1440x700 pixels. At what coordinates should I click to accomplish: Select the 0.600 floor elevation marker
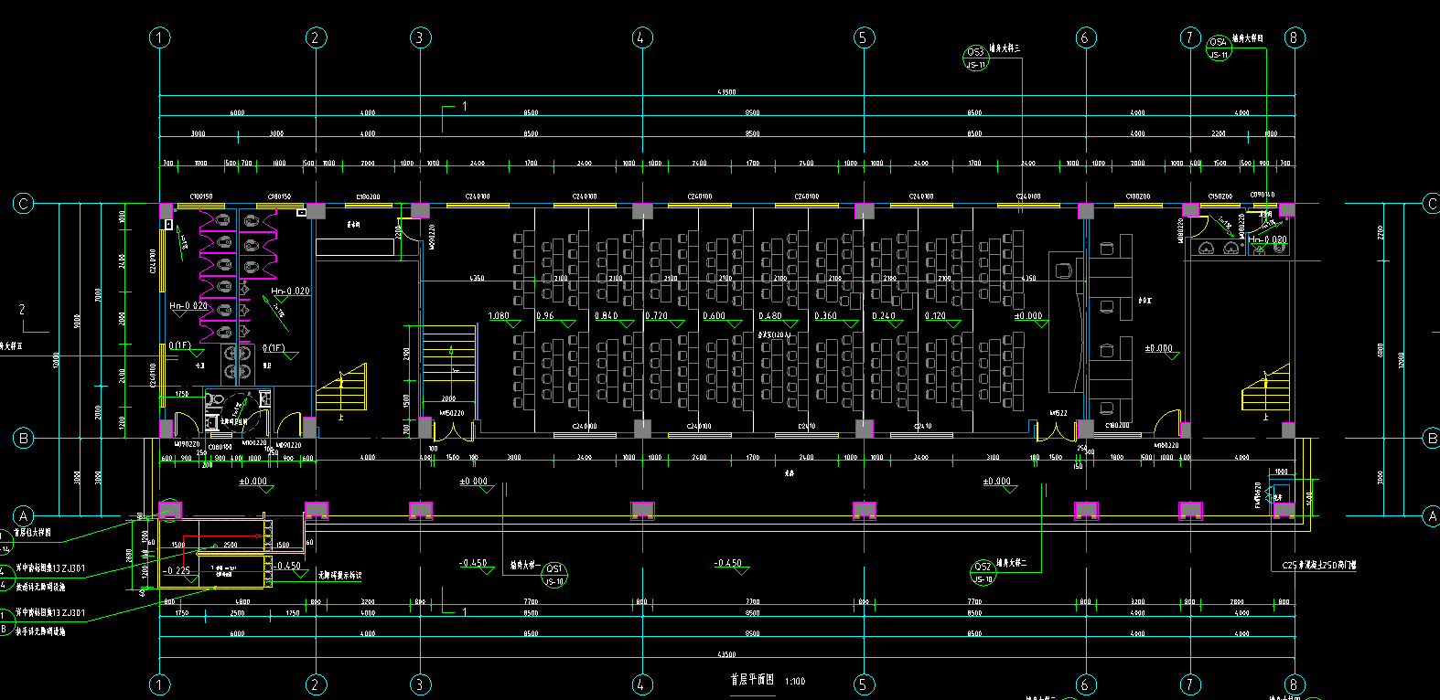714,316
